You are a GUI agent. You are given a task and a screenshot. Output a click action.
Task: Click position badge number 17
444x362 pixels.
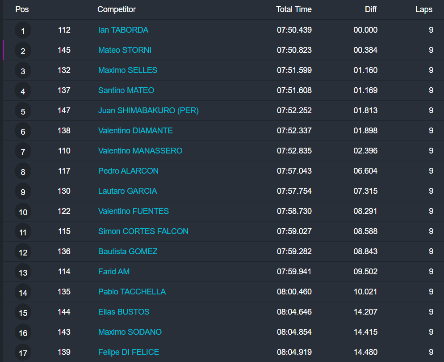(x=23, y=353)
